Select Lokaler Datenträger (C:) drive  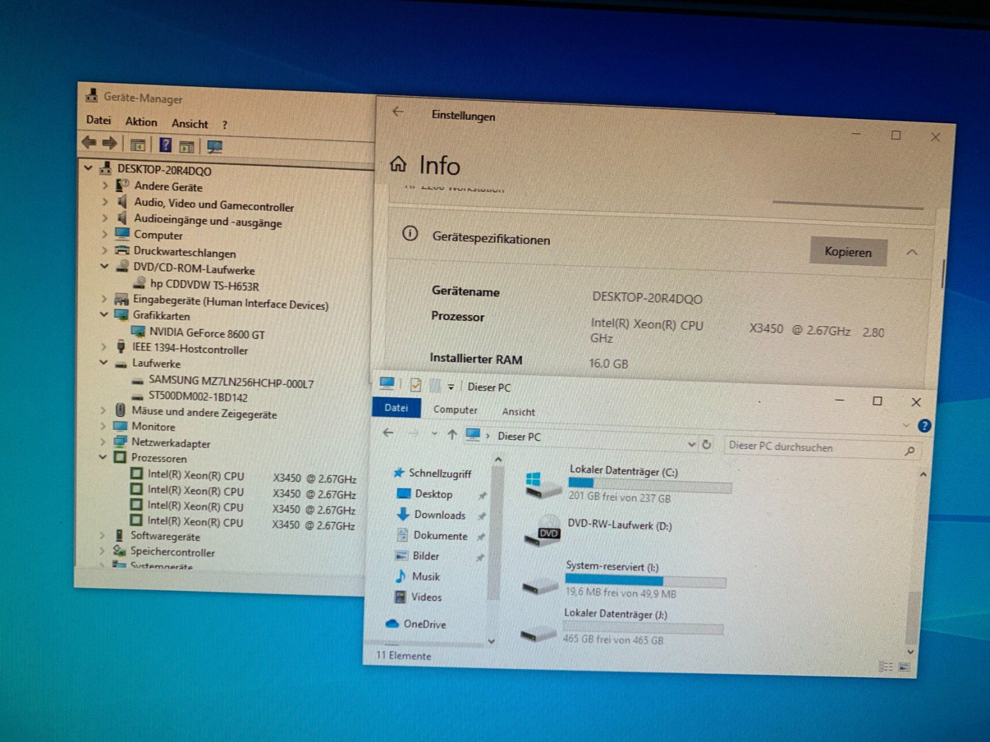[x=627, y=484]
